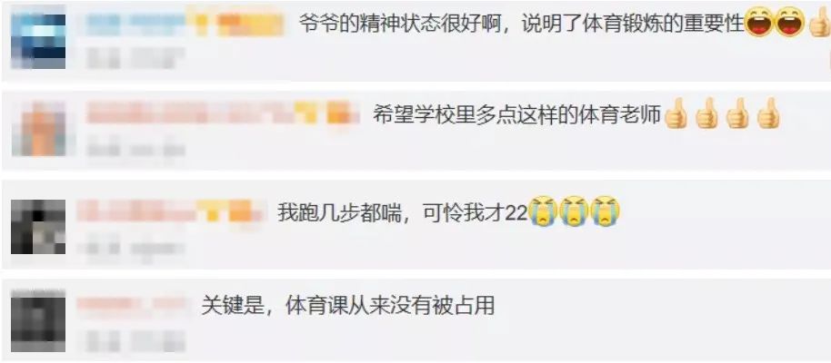The image size is (831, 363).
Task: Click the last thumbs-up emoji in second comment
Action: point(768,113)
